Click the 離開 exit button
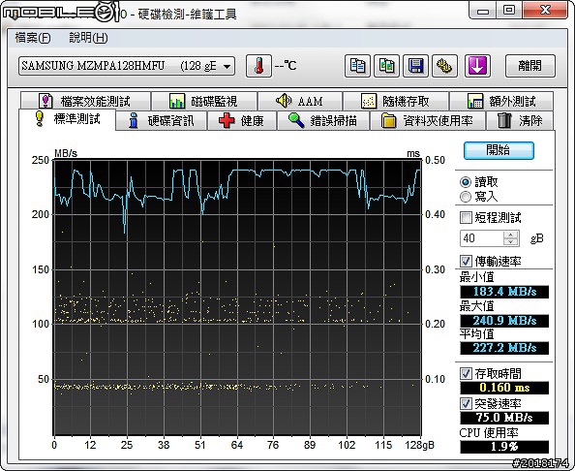Screen dimensions: 575x471 530,66
